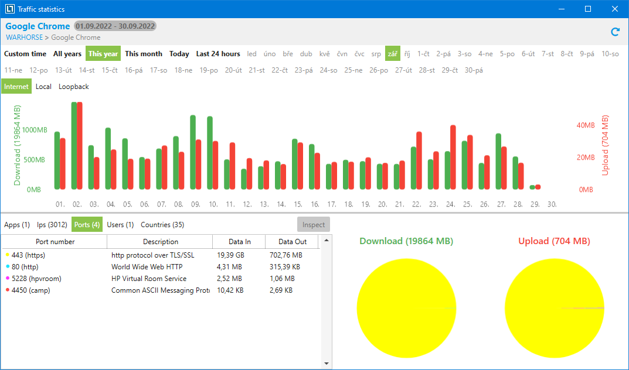
Task: Enable the Loopback traffic filter
Action: click(x=74, y=87)
